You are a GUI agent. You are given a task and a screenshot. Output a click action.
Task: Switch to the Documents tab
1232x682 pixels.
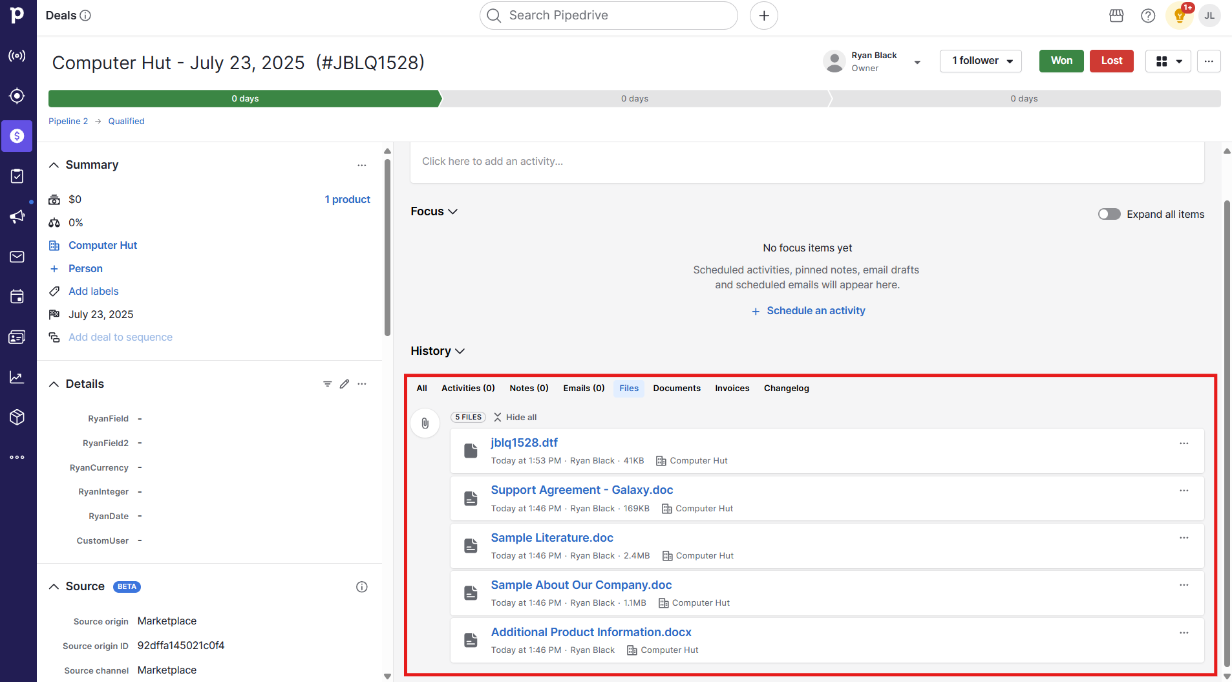(676, 388)
